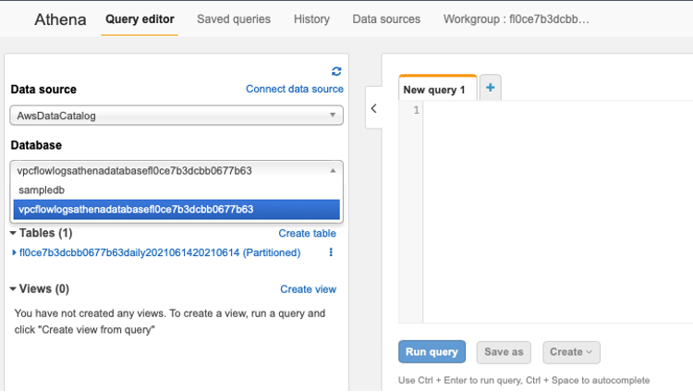The width and height of the screenshot is (693, 392).
Task: Add a new query tab with plus icon
Action: 490,88
